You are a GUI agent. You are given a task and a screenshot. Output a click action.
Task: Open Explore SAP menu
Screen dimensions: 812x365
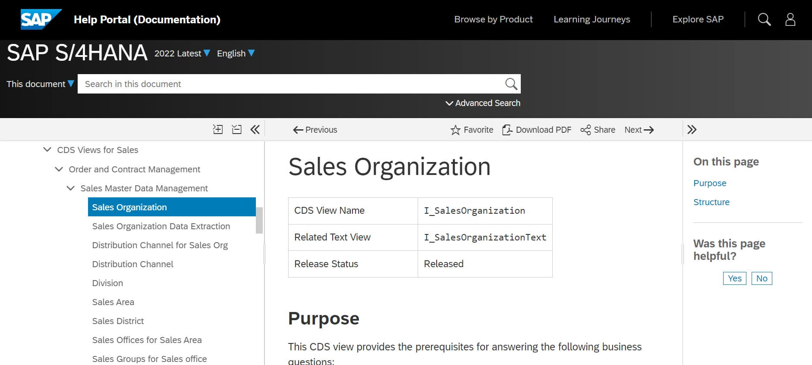(x=698, y=19)
